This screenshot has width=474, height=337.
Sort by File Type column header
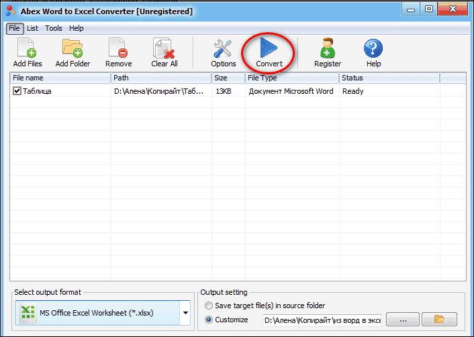pos(292,78)
